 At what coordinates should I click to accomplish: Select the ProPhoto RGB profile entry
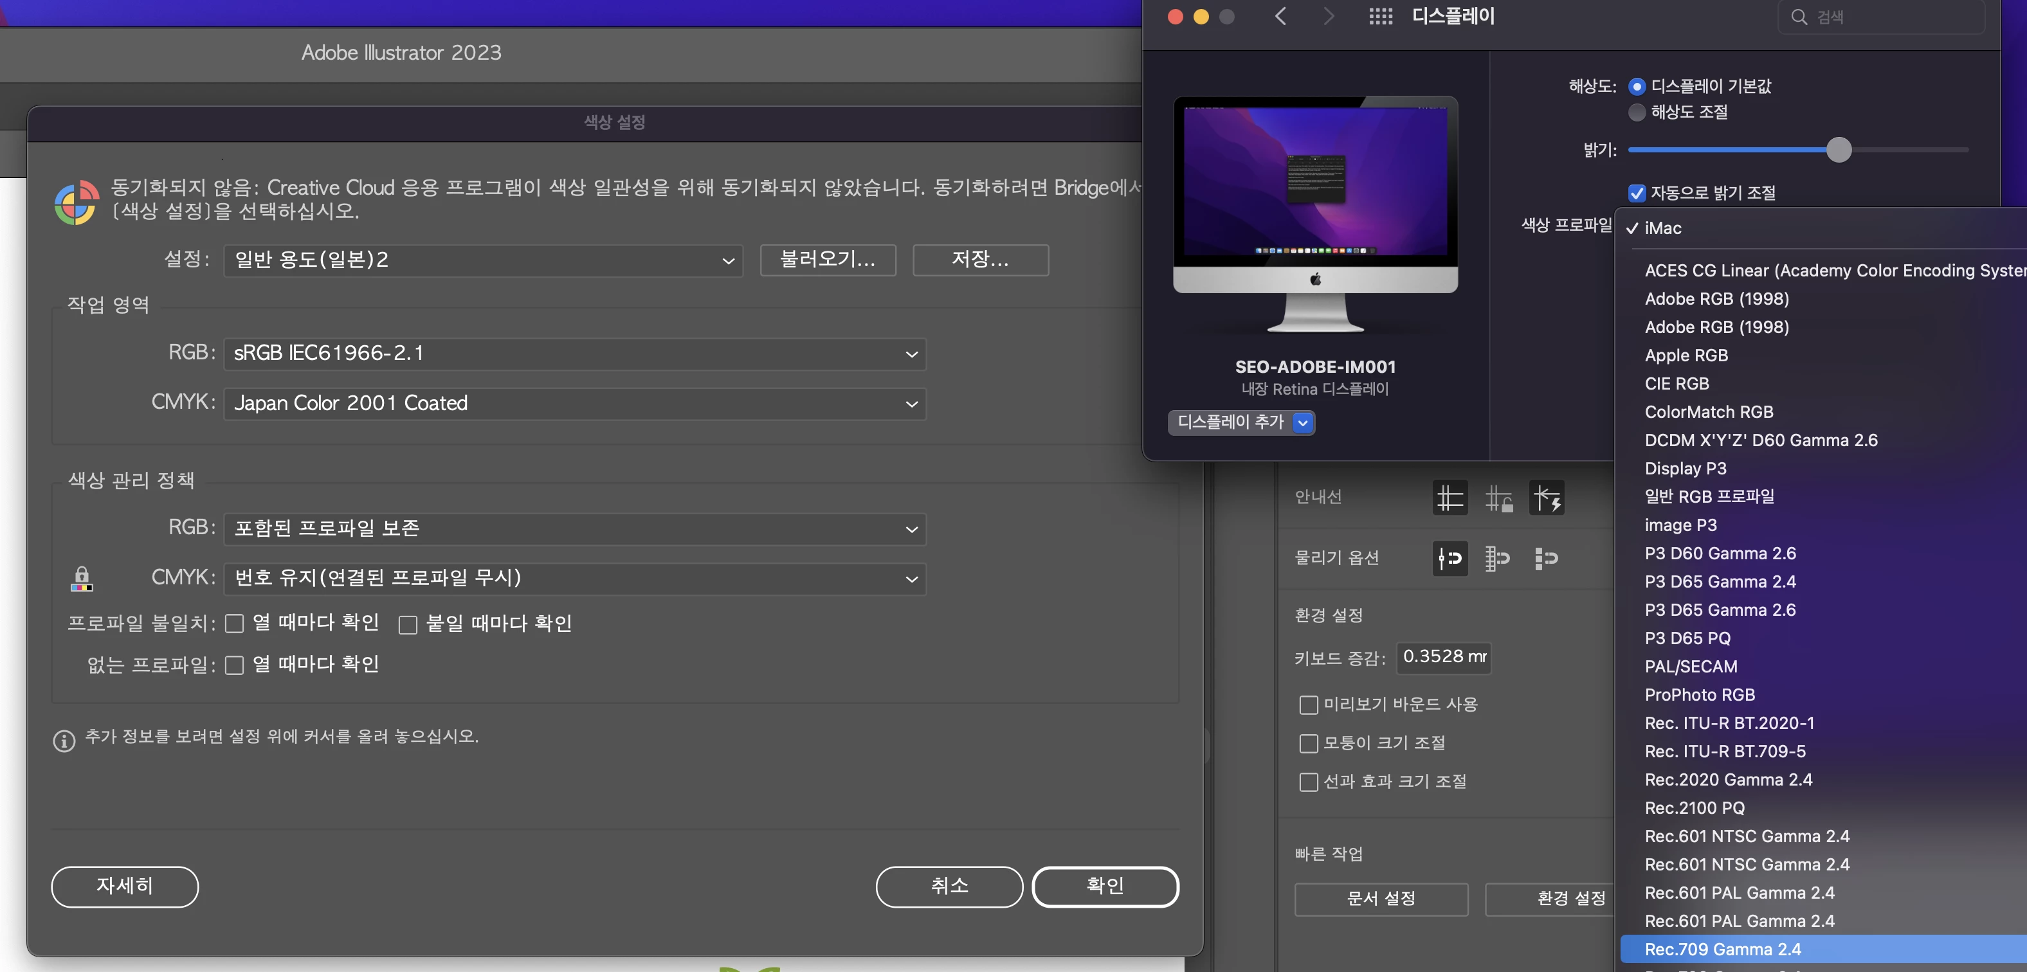1699,694
